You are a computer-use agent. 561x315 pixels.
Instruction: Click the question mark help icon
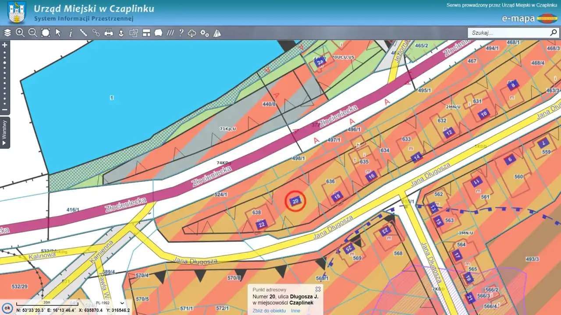pyautogui.click(x=181, y=33)
